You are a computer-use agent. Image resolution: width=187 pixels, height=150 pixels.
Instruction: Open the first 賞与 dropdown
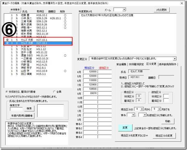[x=133, y=115]
